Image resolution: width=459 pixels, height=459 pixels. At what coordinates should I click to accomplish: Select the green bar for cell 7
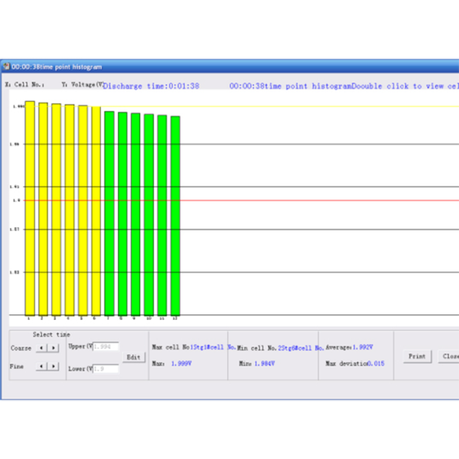(x=109, y=212)
